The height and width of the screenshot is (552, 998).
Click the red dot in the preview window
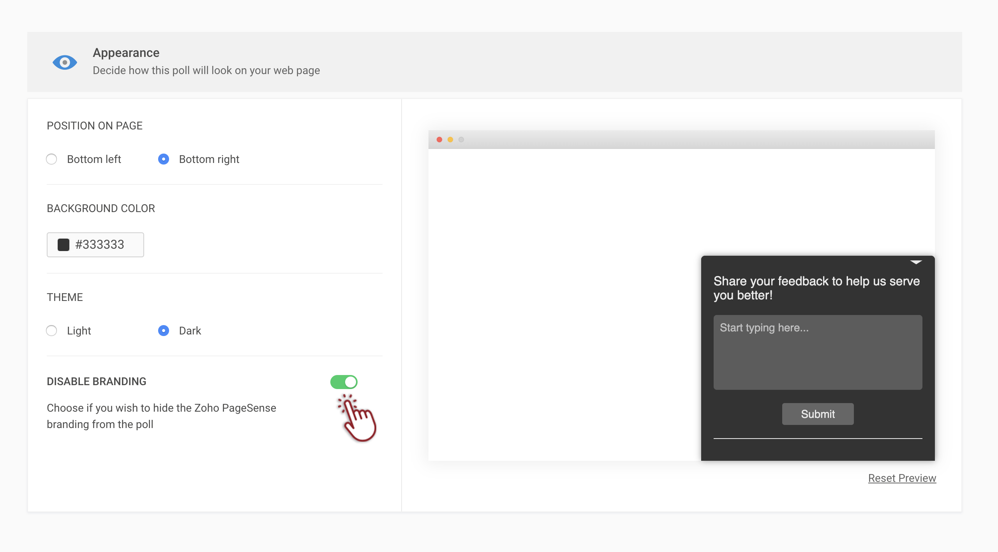(439, 140)
